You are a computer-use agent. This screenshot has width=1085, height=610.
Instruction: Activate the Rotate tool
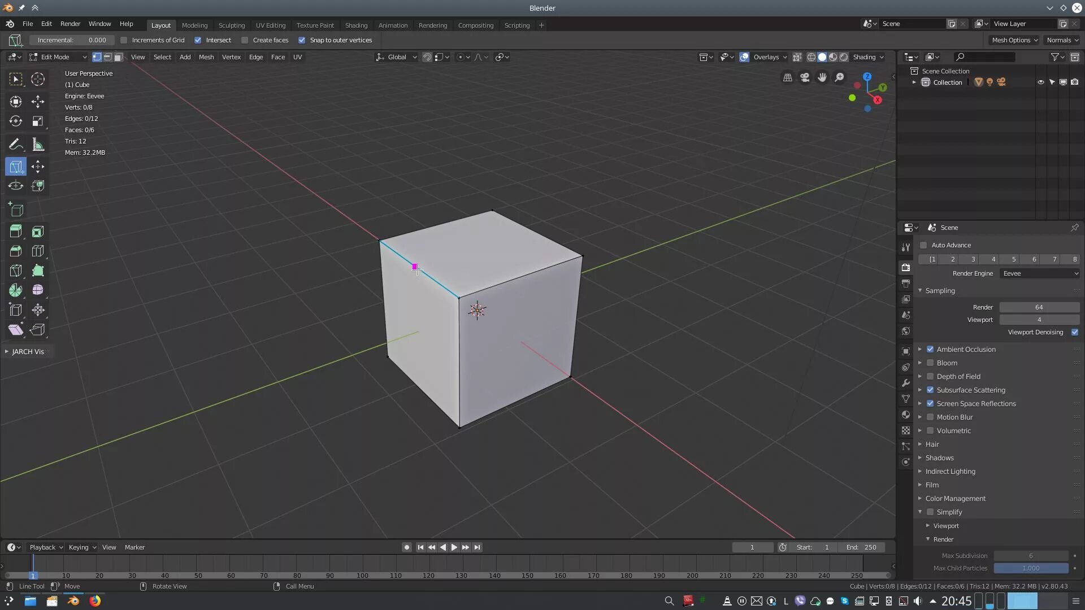click(x=15, y=121)
